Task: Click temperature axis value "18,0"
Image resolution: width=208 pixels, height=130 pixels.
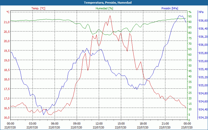Action: click(x=7, y=79)
